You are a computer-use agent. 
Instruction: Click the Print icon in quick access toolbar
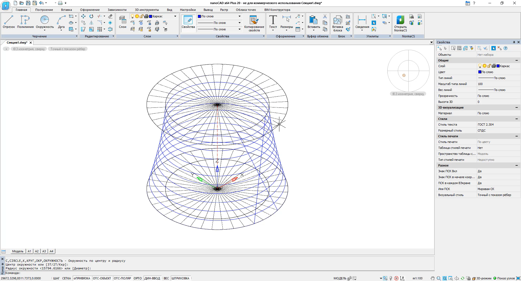(x=60, y=3)
